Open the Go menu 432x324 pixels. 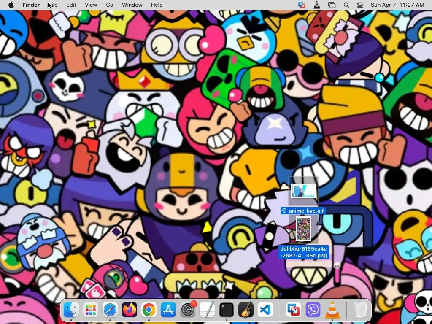[110, 5]
